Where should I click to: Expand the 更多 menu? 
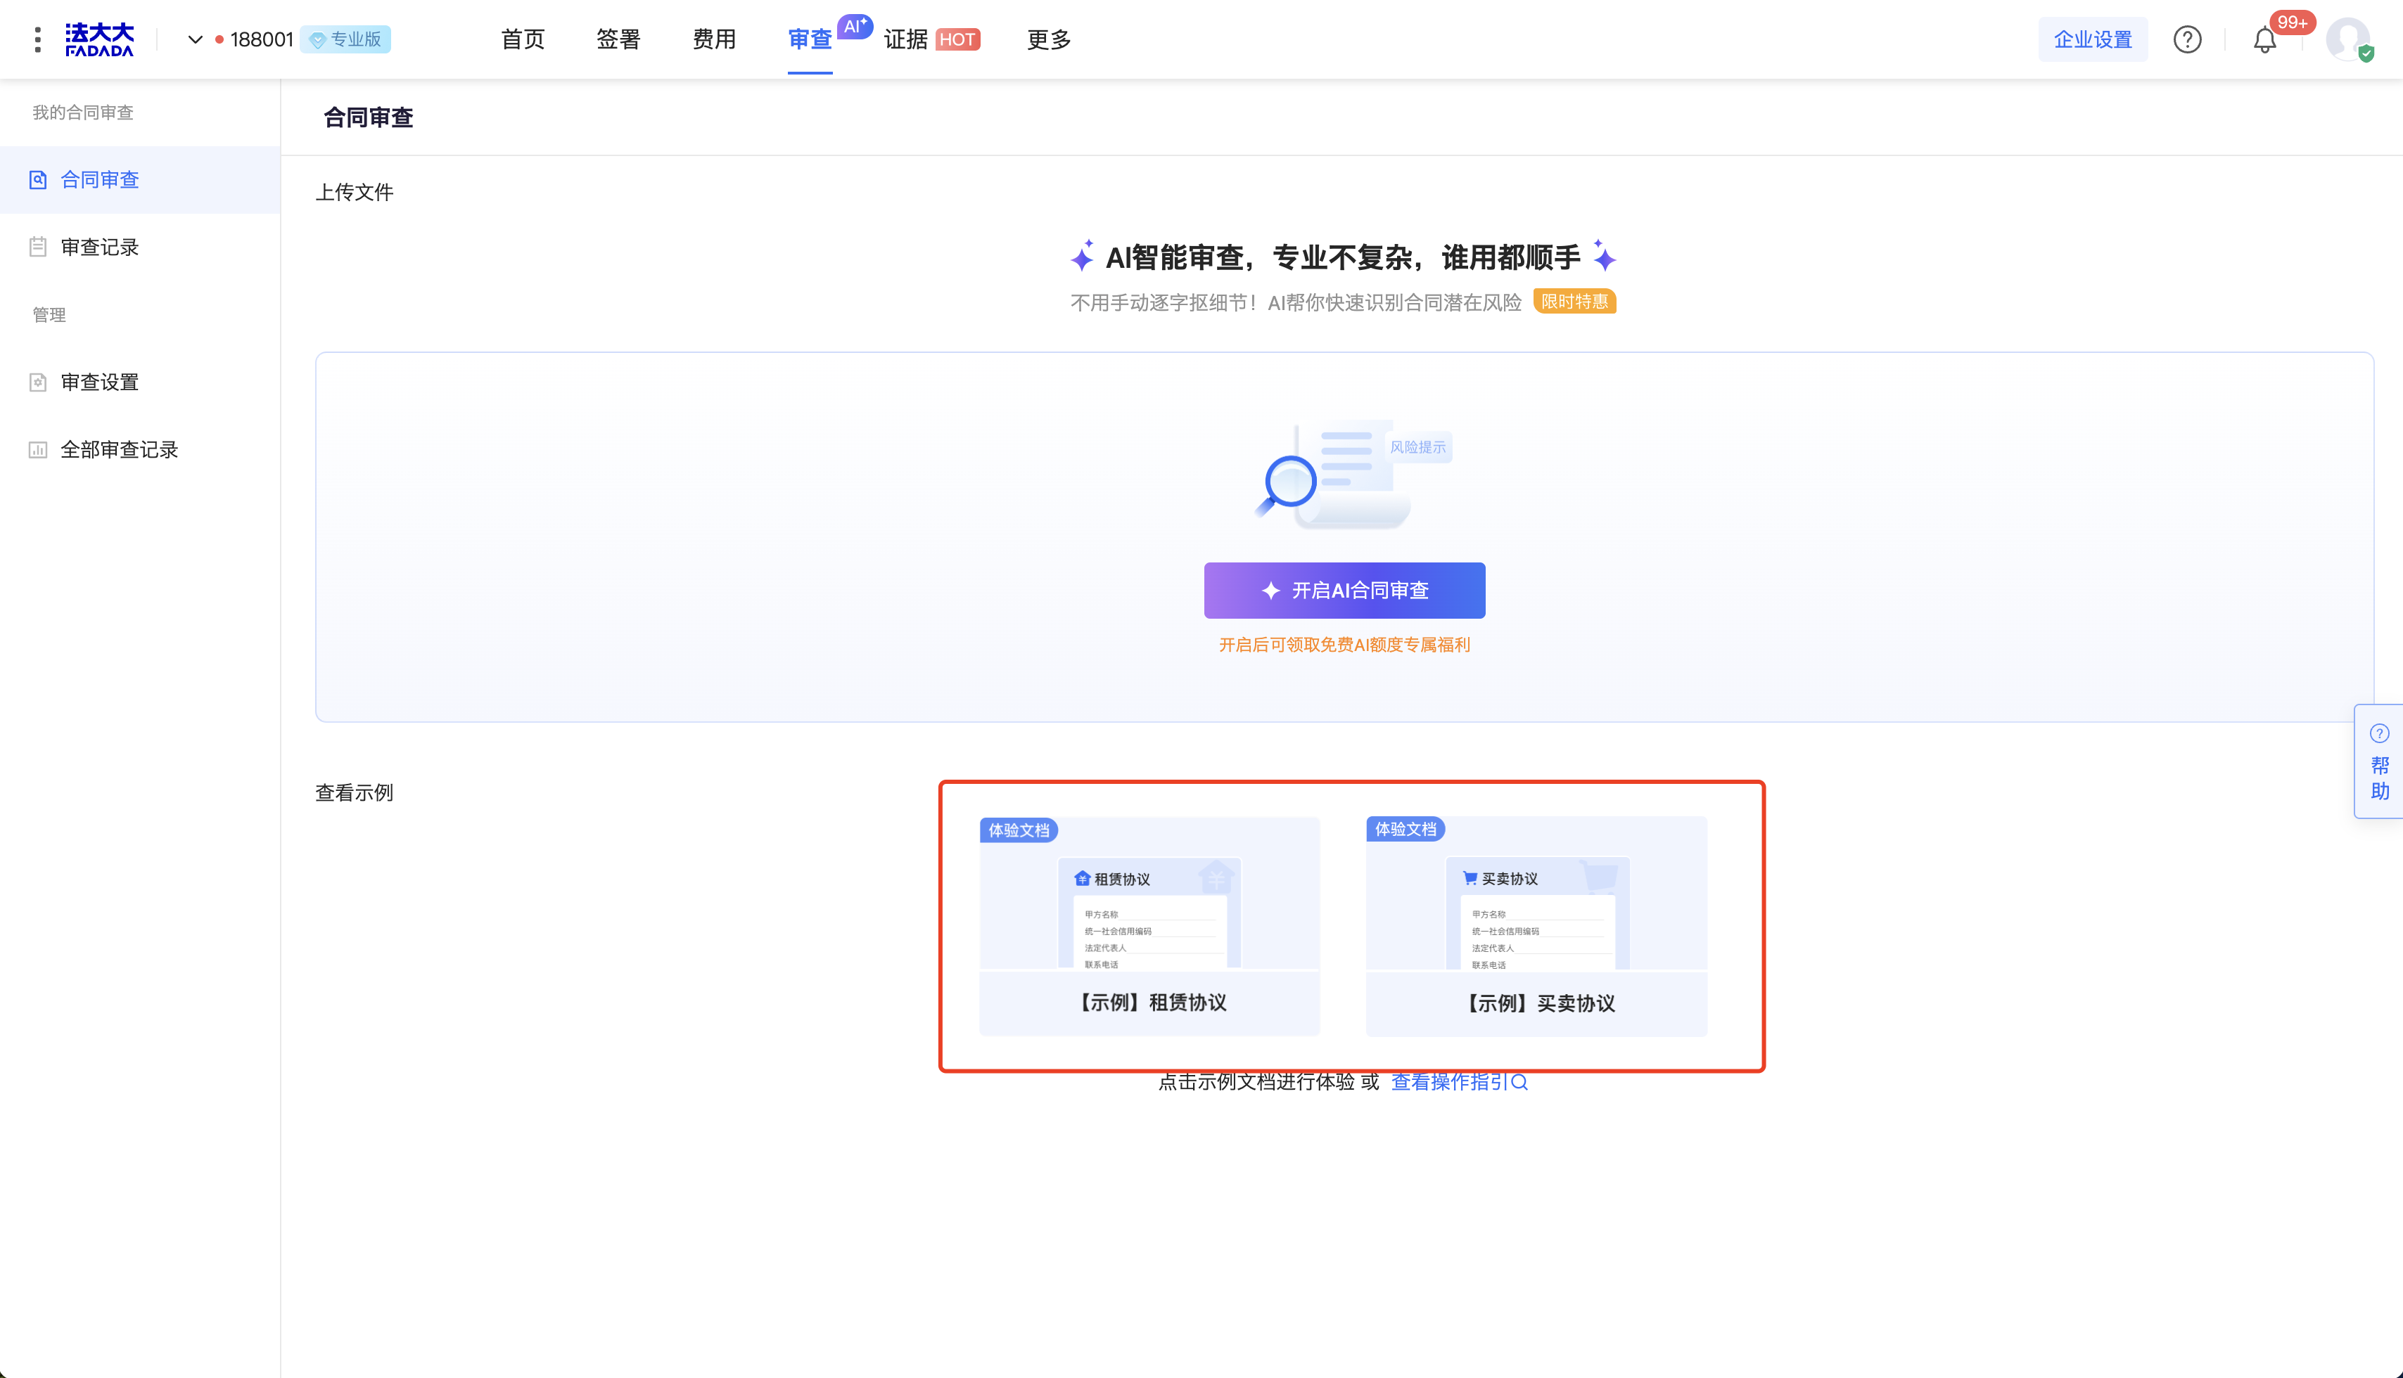[x=1049, y=39]
